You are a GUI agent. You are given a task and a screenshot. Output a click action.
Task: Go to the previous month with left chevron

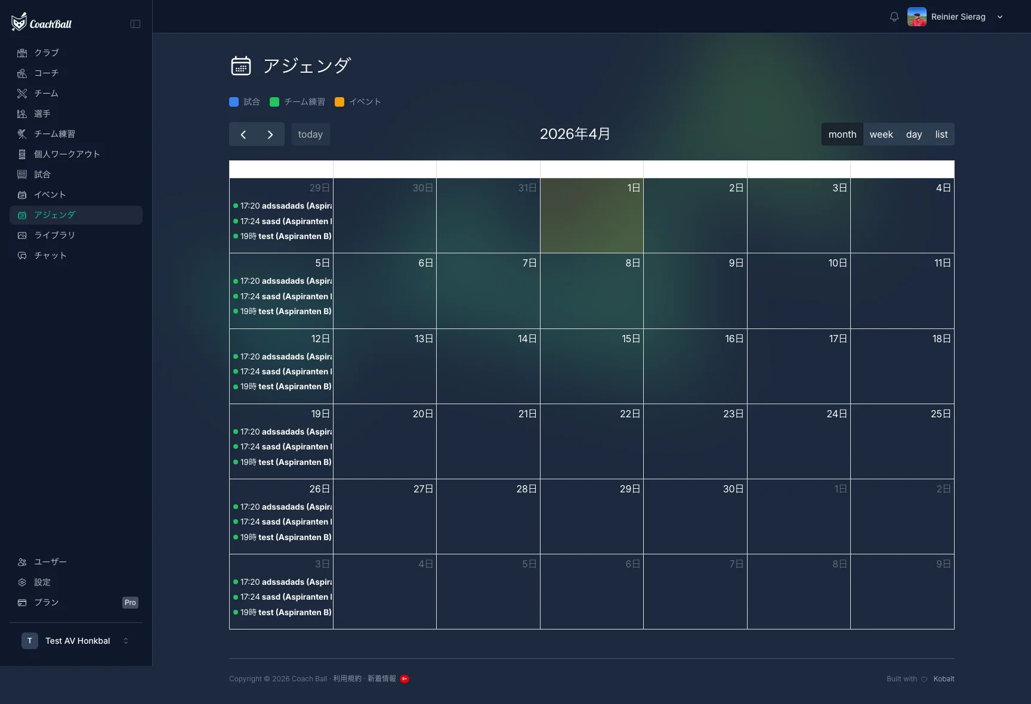(243, 135)
